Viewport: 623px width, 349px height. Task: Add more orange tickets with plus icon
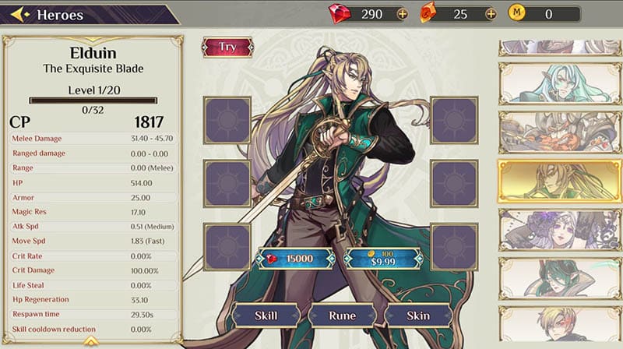pos(491,14)
